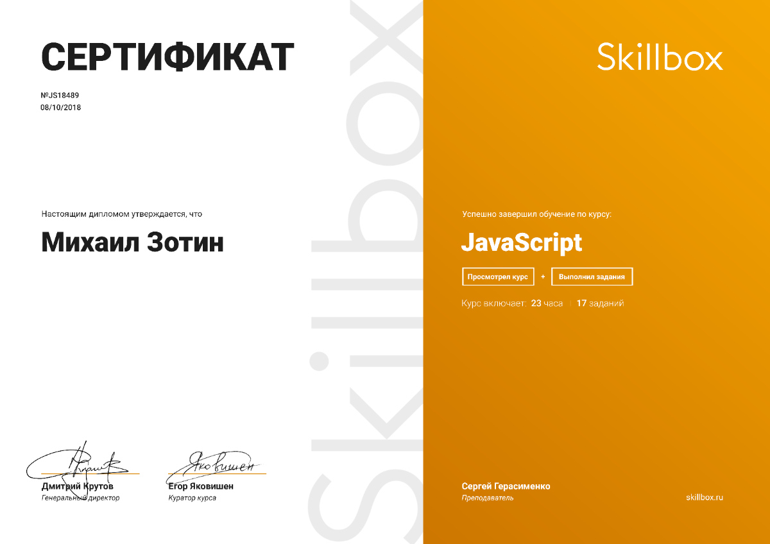Click the '23 часа' course duration
This screenshot has height=544, width=770.
547,303
